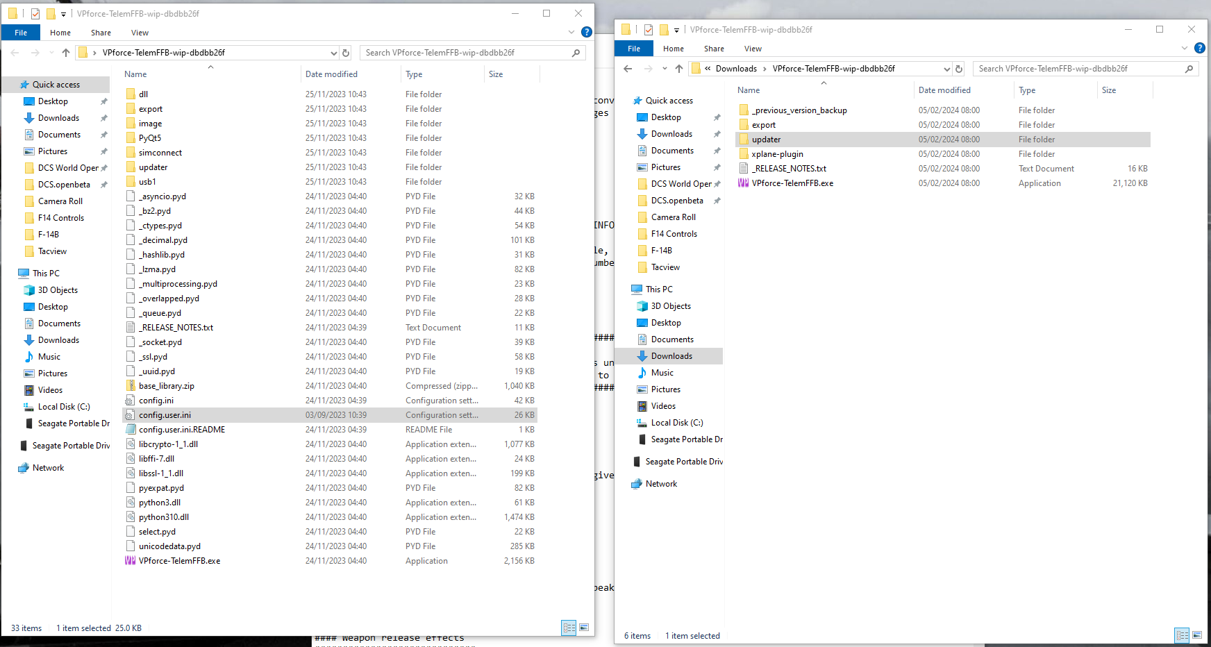Switch left window to Details view

pyautogui.click(x=569, y=628)
